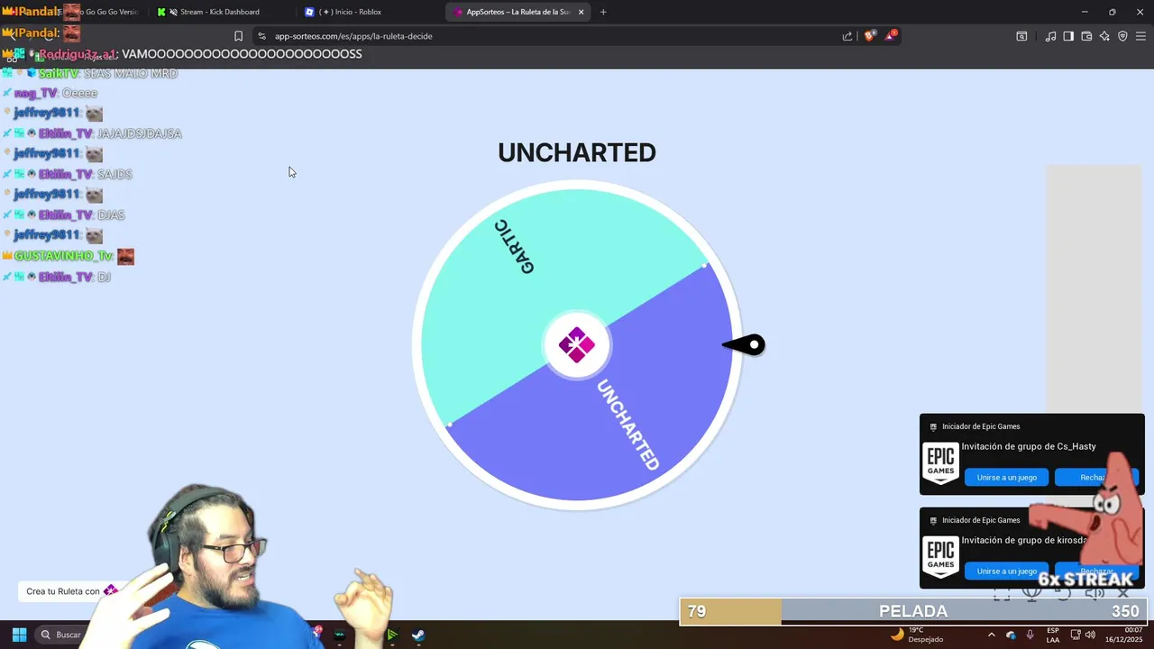Click the site settings icon before the URL
Image resolution: width=1154 pixels, height=649 pixels.
pyautogui.click(x=261, y=36)
